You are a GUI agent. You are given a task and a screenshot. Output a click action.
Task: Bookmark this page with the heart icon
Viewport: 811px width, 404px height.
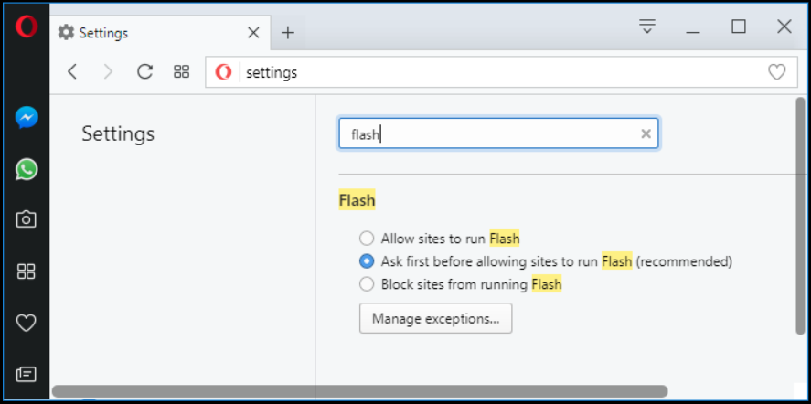click(x=776, y=72)
